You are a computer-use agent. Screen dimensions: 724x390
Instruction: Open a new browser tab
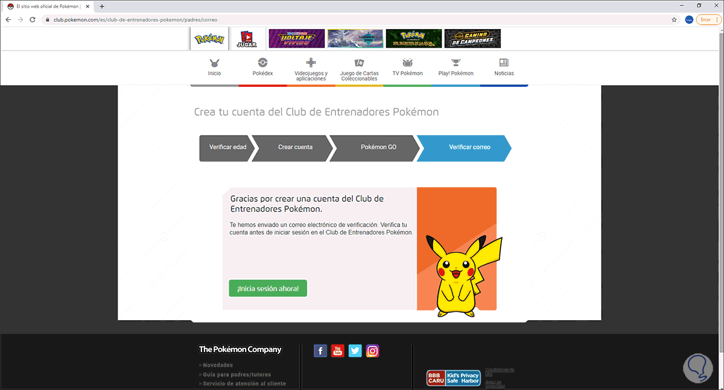[101, 6]
